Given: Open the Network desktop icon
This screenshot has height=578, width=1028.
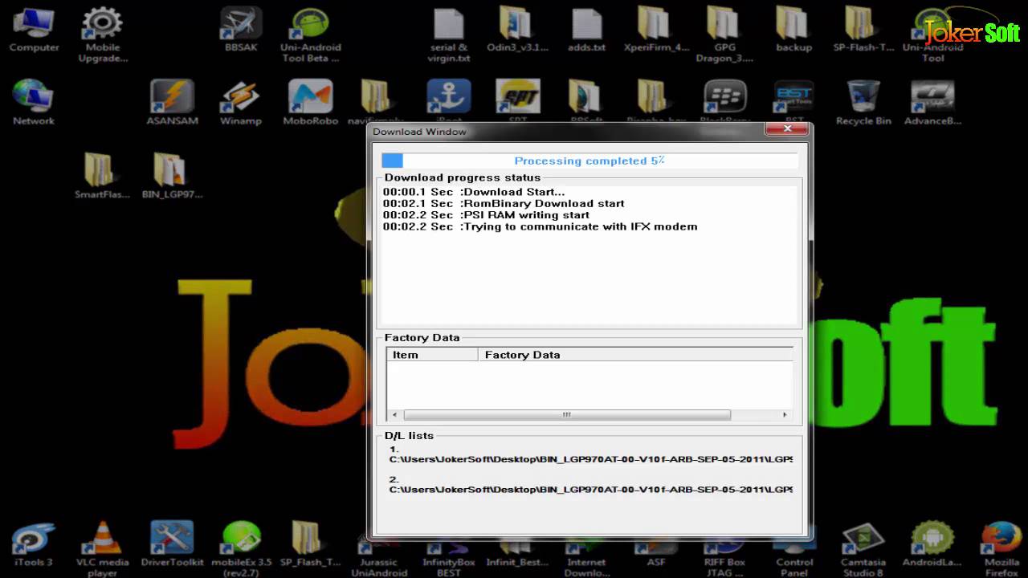Looking at the screenshot, I should (x=34, y=102).
